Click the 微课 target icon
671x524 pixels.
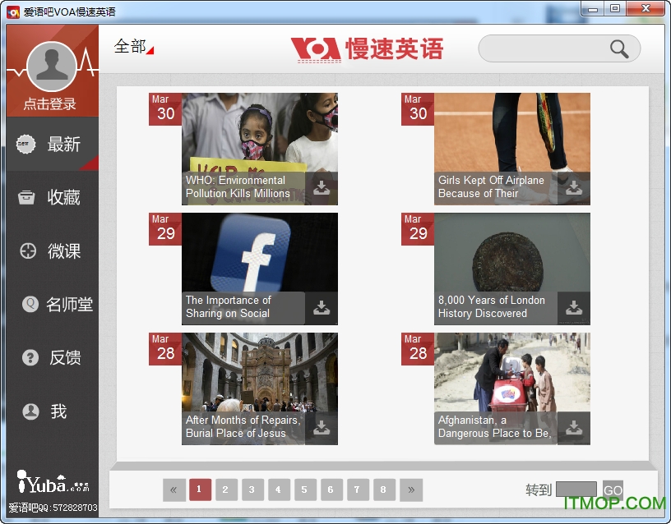coord(28,251)
